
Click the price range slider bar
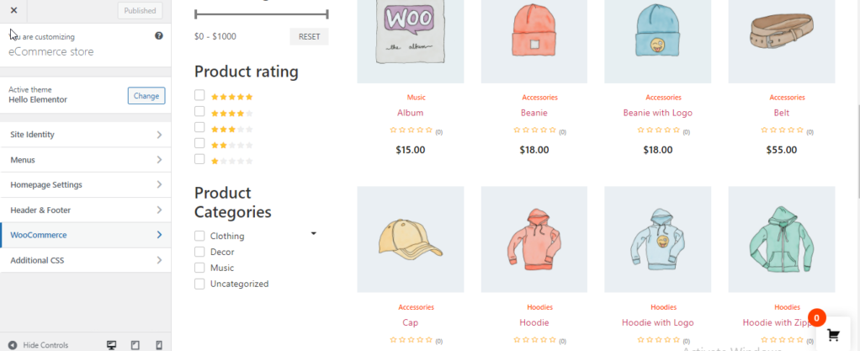261,14
